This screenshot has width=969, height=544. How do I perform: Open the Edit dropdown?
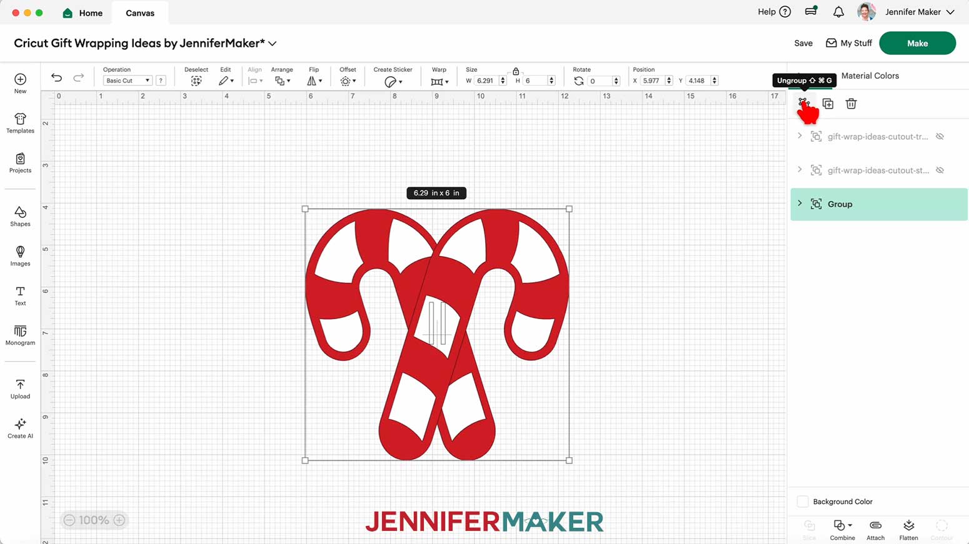pyautogui.click(x=226, y=81)
